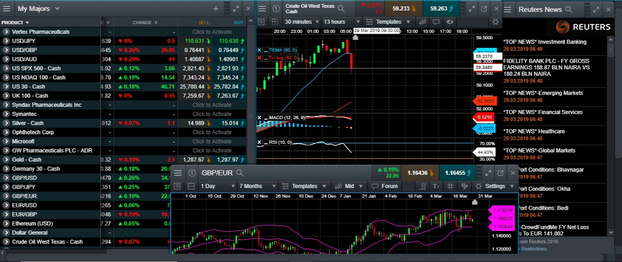Open text size icon on GBP/EUR chart
Image resolution: width=622 pixels, height=262 pixels.
tap(436, 186)
